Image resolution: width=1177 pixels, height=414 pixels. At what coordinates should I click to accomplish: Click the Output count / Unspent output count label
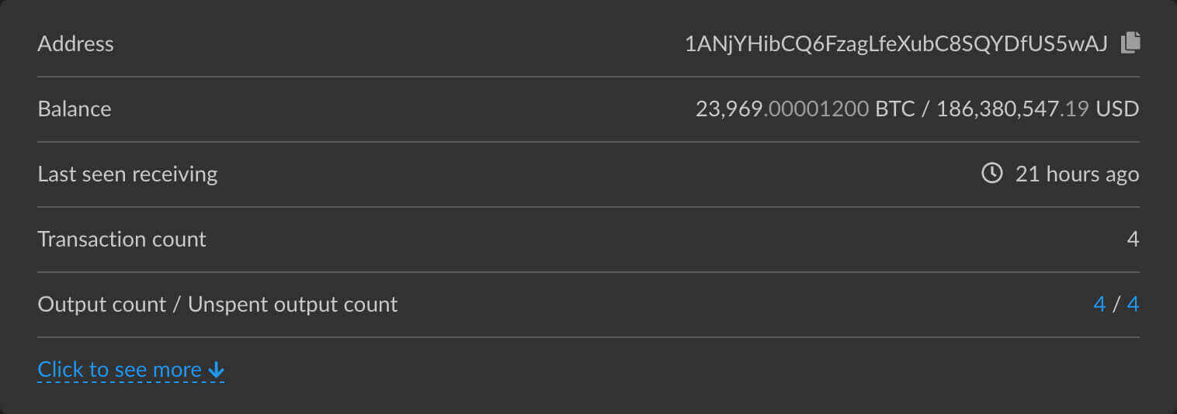point(217,304)
